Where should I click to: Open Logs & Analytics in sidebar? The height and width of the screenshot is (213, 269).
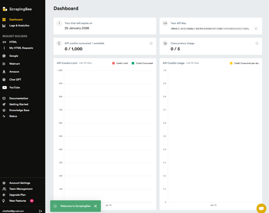19,26
